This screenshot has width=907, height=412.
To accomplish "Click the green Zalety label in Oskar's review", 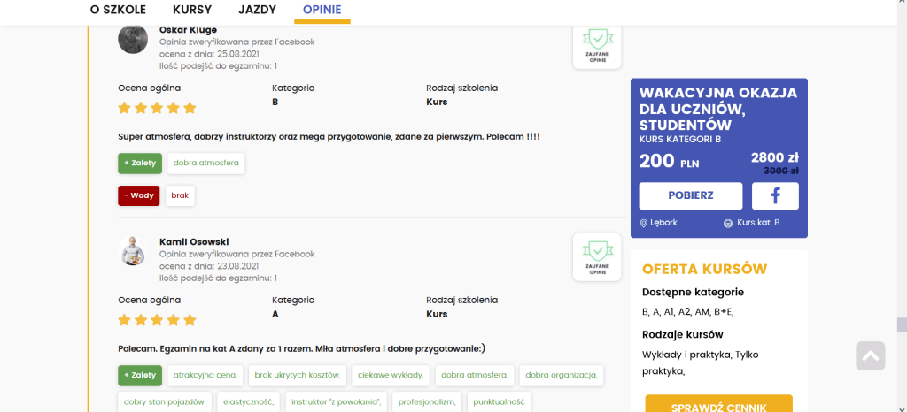I will point(140,164).
